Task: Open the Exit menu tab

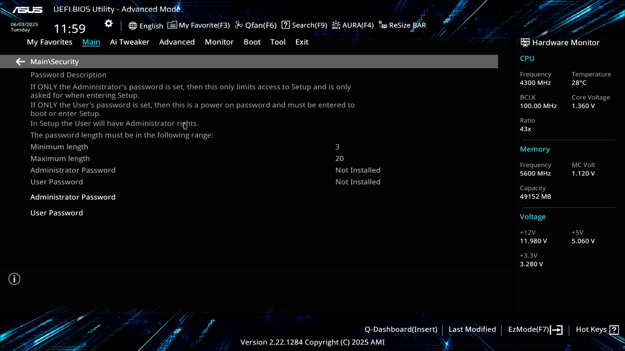Action: [x=301, y=42]
